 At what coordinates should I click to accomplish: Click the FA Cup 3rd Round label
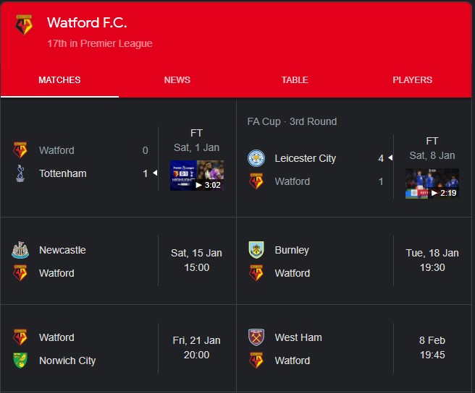tap(292, 121)
